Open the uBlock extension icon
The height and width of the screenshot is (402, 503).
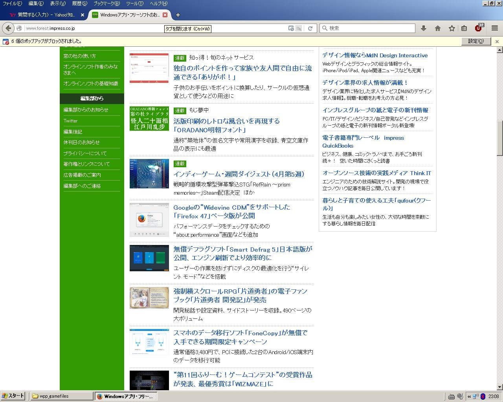pos(478,28)
